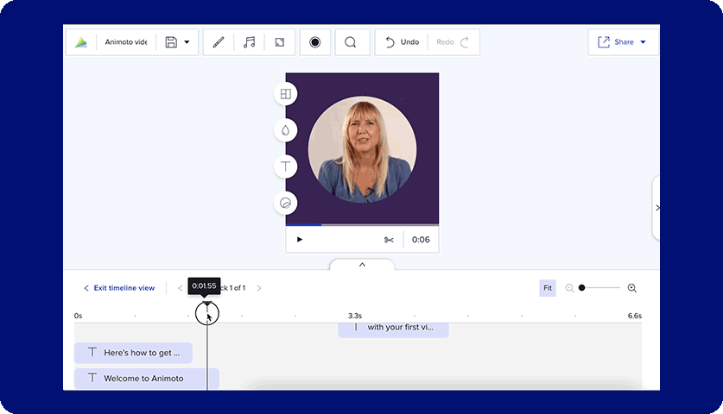This screenshot has height=414, width=723.
Task: Click the timeline playhead marker
Action: pos(207,304)
